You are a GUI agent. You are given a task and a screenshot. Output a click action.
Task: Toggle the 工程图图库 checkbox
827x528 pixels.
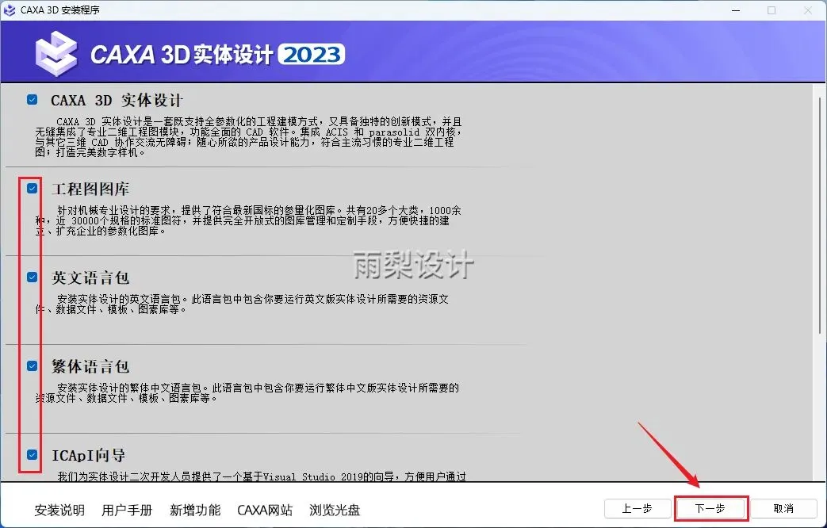pos(33,189)
